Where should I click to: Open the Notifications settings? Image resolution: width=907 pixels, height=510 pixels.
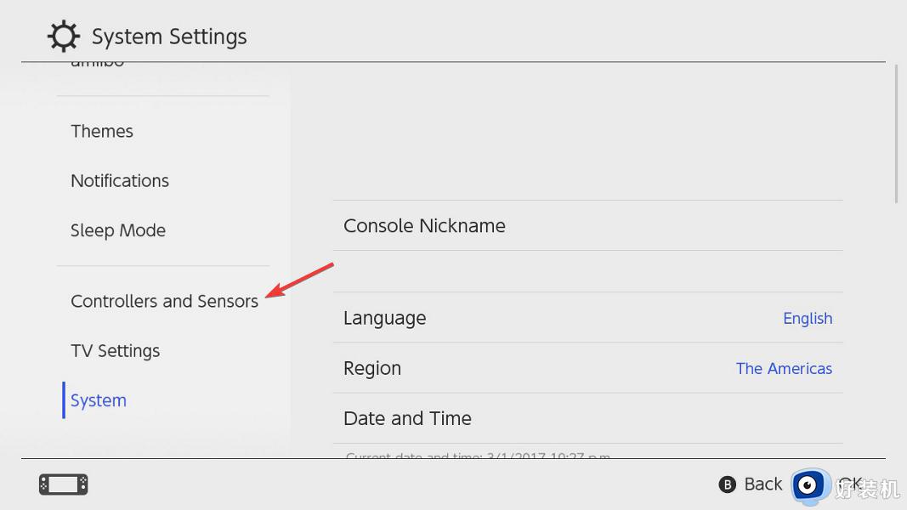(120, 181)
